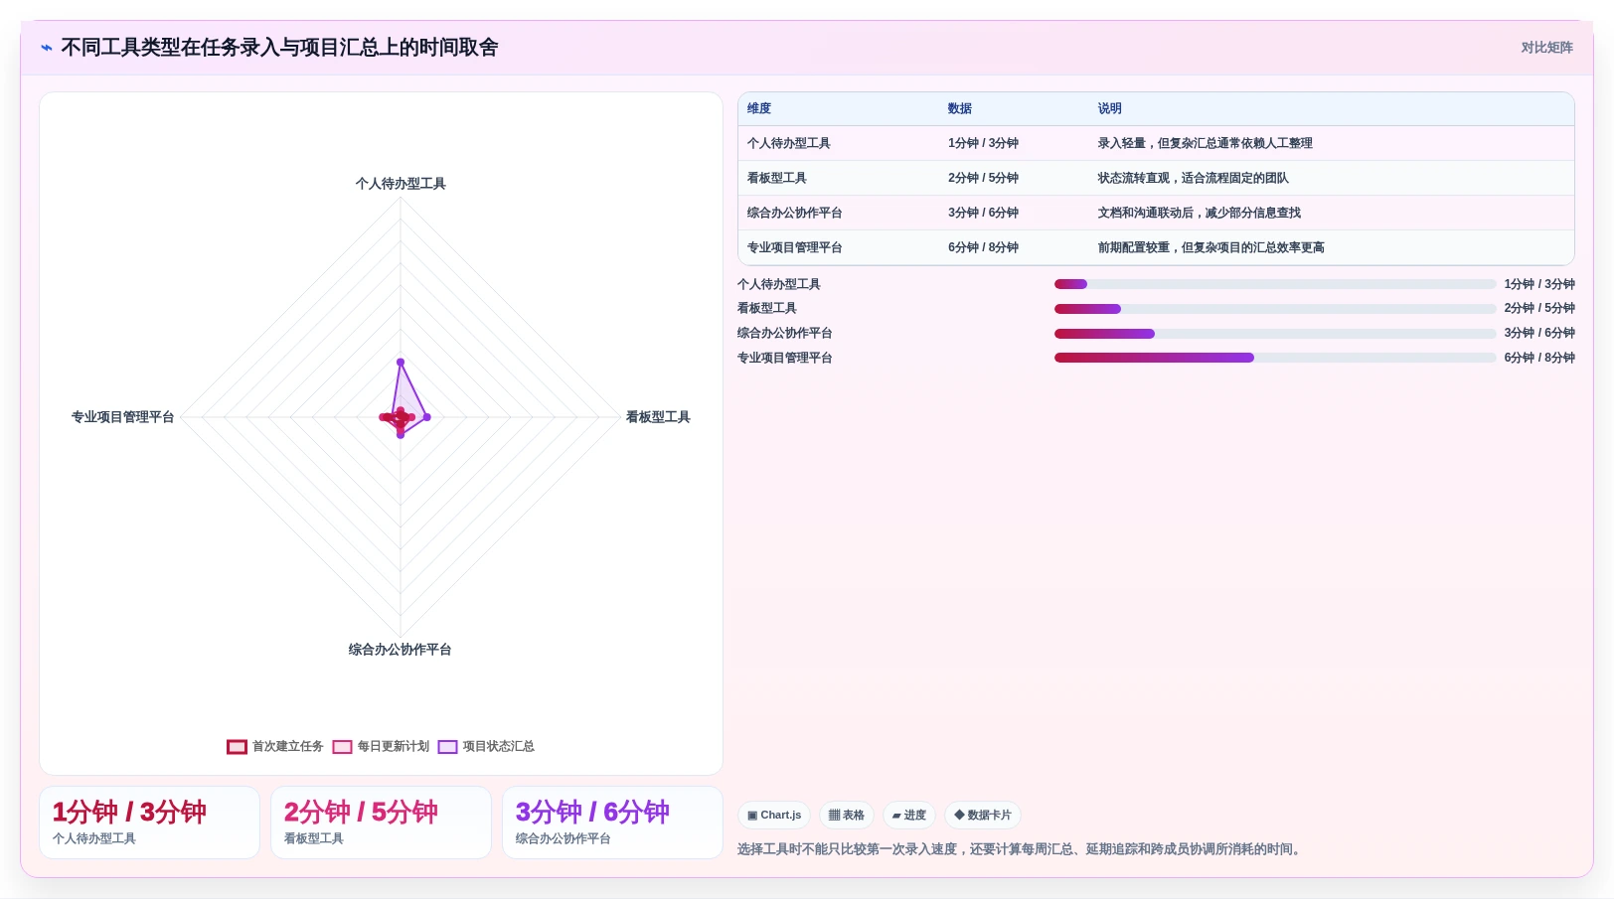Click the 说明 column header
Screen dimensions: 1614x899
[1110, 109]
